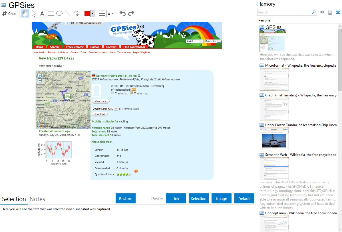The height and width of the screenshot is (232, 342).
Task: Switch to the Notes tab
Action: click(x=37, y=199)
